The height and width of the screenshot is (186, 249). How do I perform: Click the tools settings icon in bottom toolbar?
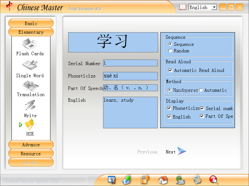112,180
